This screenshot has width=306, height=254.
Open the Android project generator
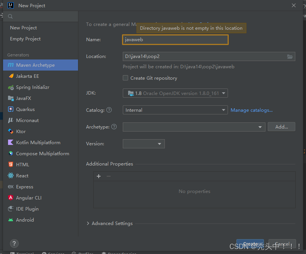point(24,220)
